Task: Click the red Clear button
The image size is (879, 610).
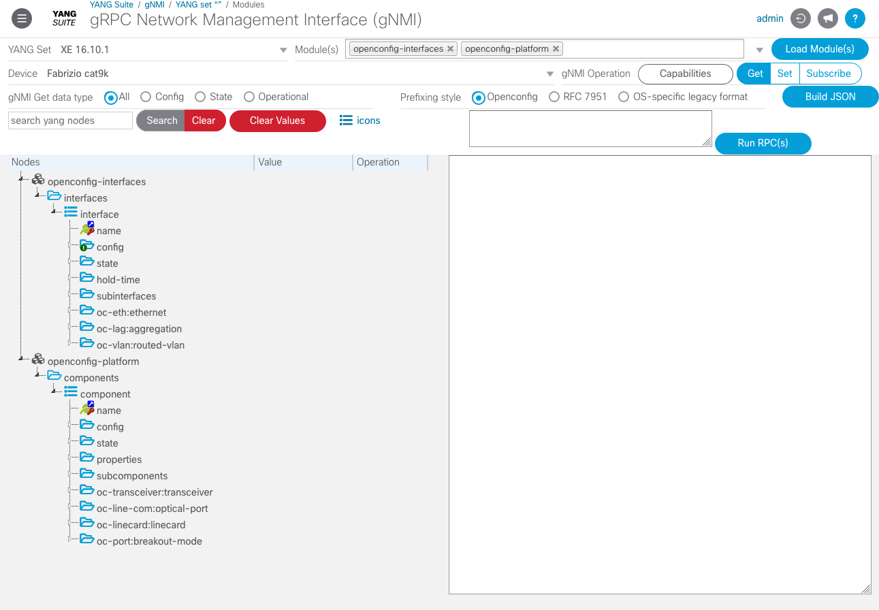Action: pyautogui.click(x=204, y=121)
